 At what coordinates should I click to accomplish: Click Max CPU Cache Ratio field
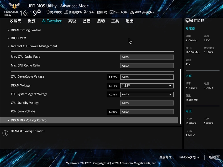[147, 66]
